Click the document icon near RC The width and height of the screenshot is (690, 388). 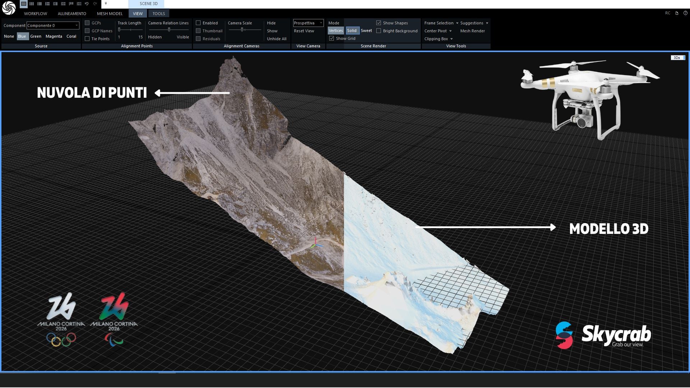tap(677, 13)
